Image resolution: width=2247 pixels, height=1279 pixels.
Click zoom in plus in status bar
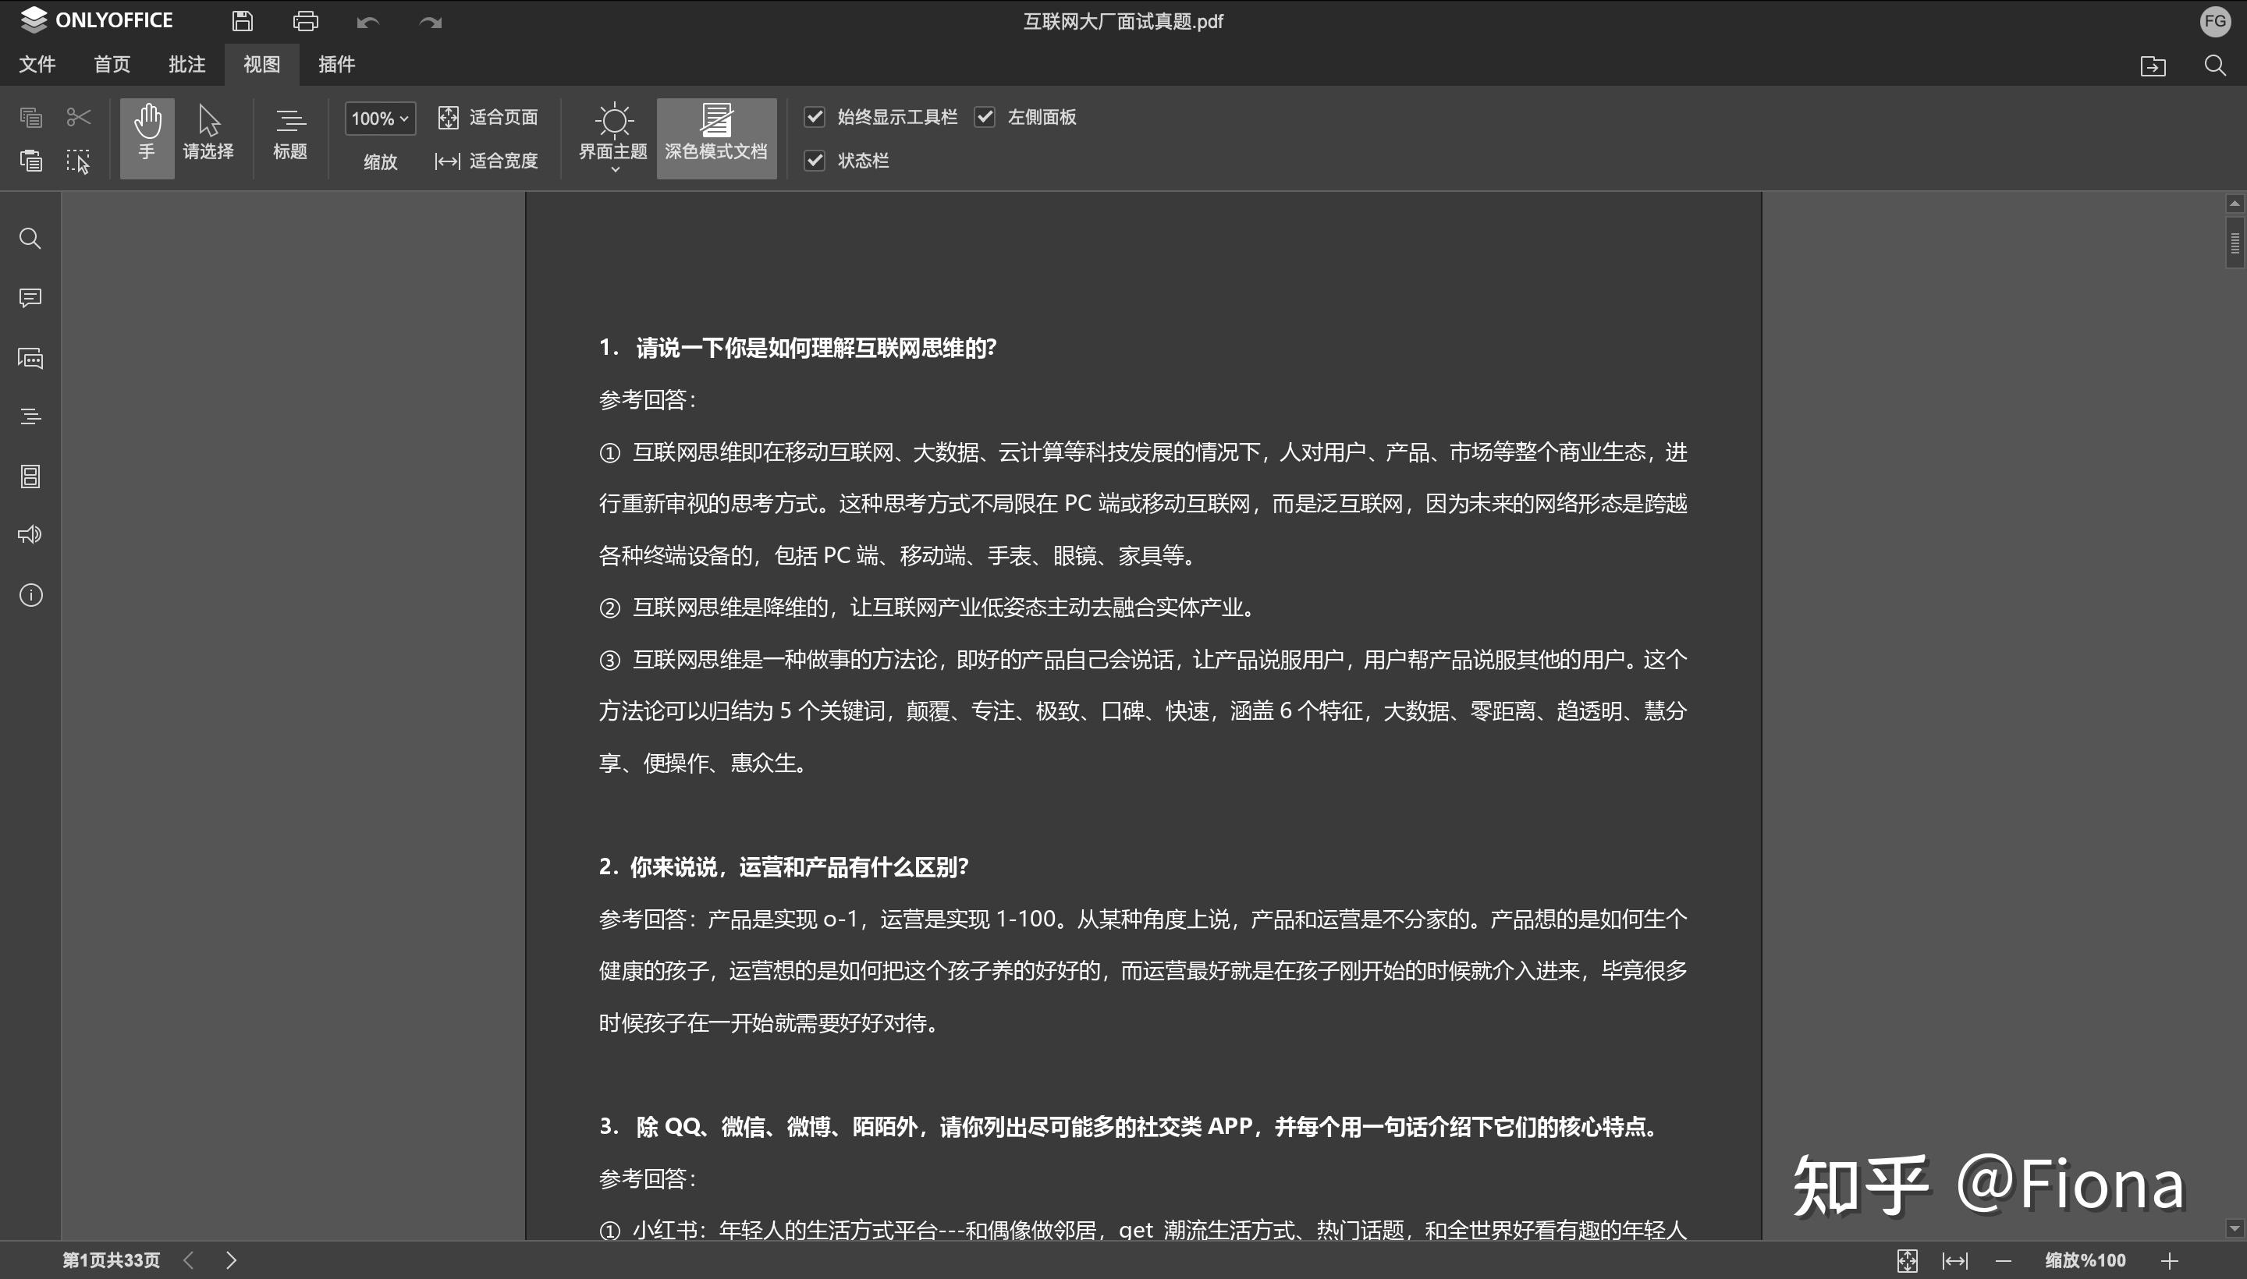2169,1260
